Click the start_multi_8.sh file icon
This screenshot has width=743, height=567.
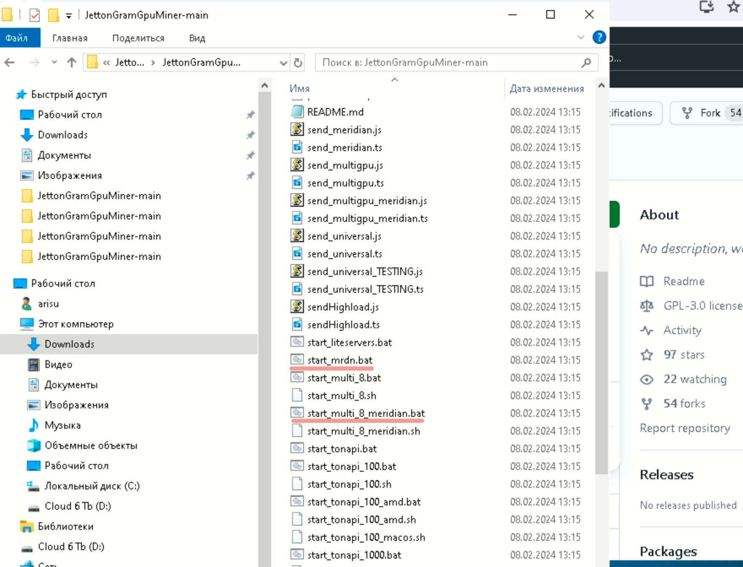click(x=297, y=395)
